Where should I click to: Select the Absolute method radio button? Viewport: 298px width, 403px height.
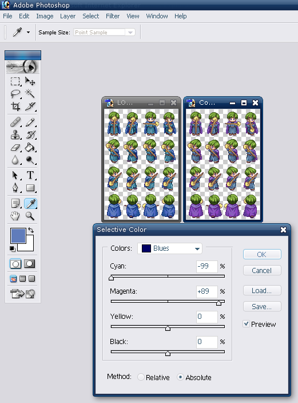point(180,377)
